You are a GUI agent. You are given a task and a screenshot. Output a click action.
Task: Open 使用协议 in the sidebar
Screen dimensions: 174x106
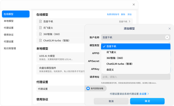tap(9, 35)
